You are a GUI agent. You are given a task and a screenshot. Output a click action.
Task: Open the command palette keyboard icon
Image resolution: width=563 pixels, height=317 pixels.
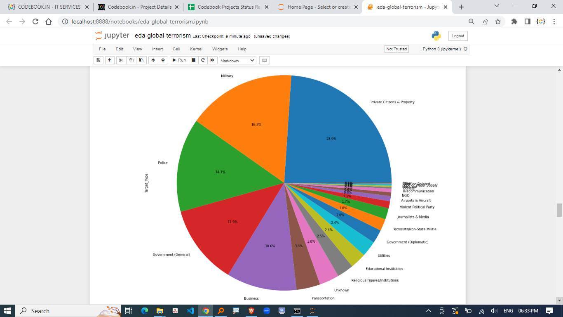(x=264, y=60)
